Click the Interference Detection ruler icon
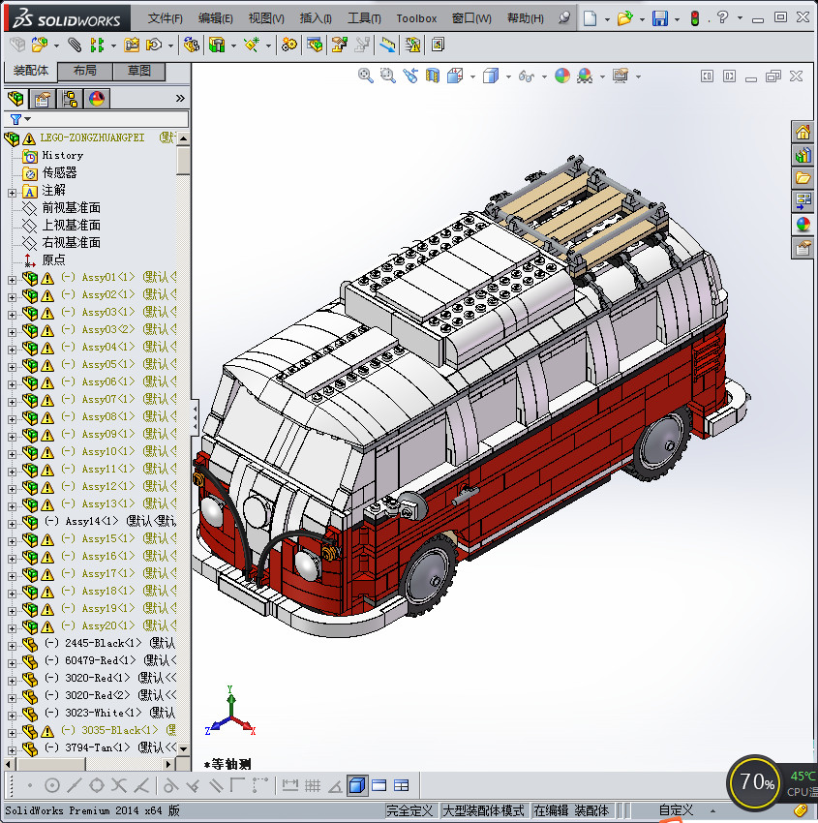 387,46
